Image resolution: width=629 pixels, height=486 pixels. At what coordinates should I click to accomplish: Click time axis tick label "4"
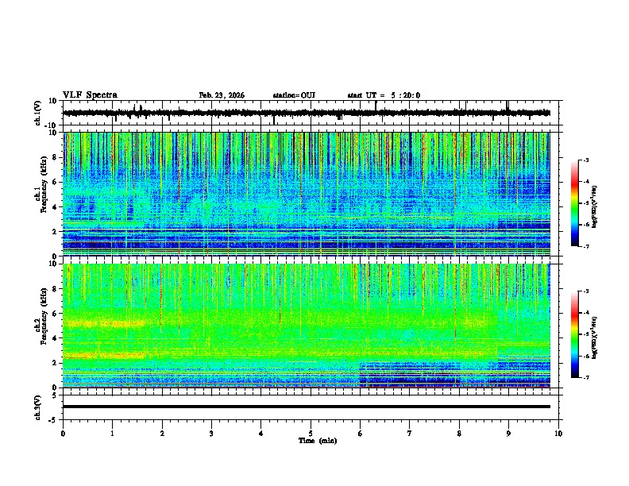[x=261, y=434]
